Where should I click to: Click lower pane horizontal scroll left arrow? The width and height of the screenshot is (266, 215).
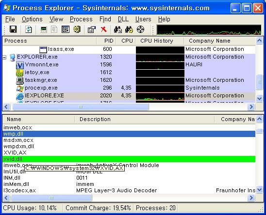tap(6, 198)
